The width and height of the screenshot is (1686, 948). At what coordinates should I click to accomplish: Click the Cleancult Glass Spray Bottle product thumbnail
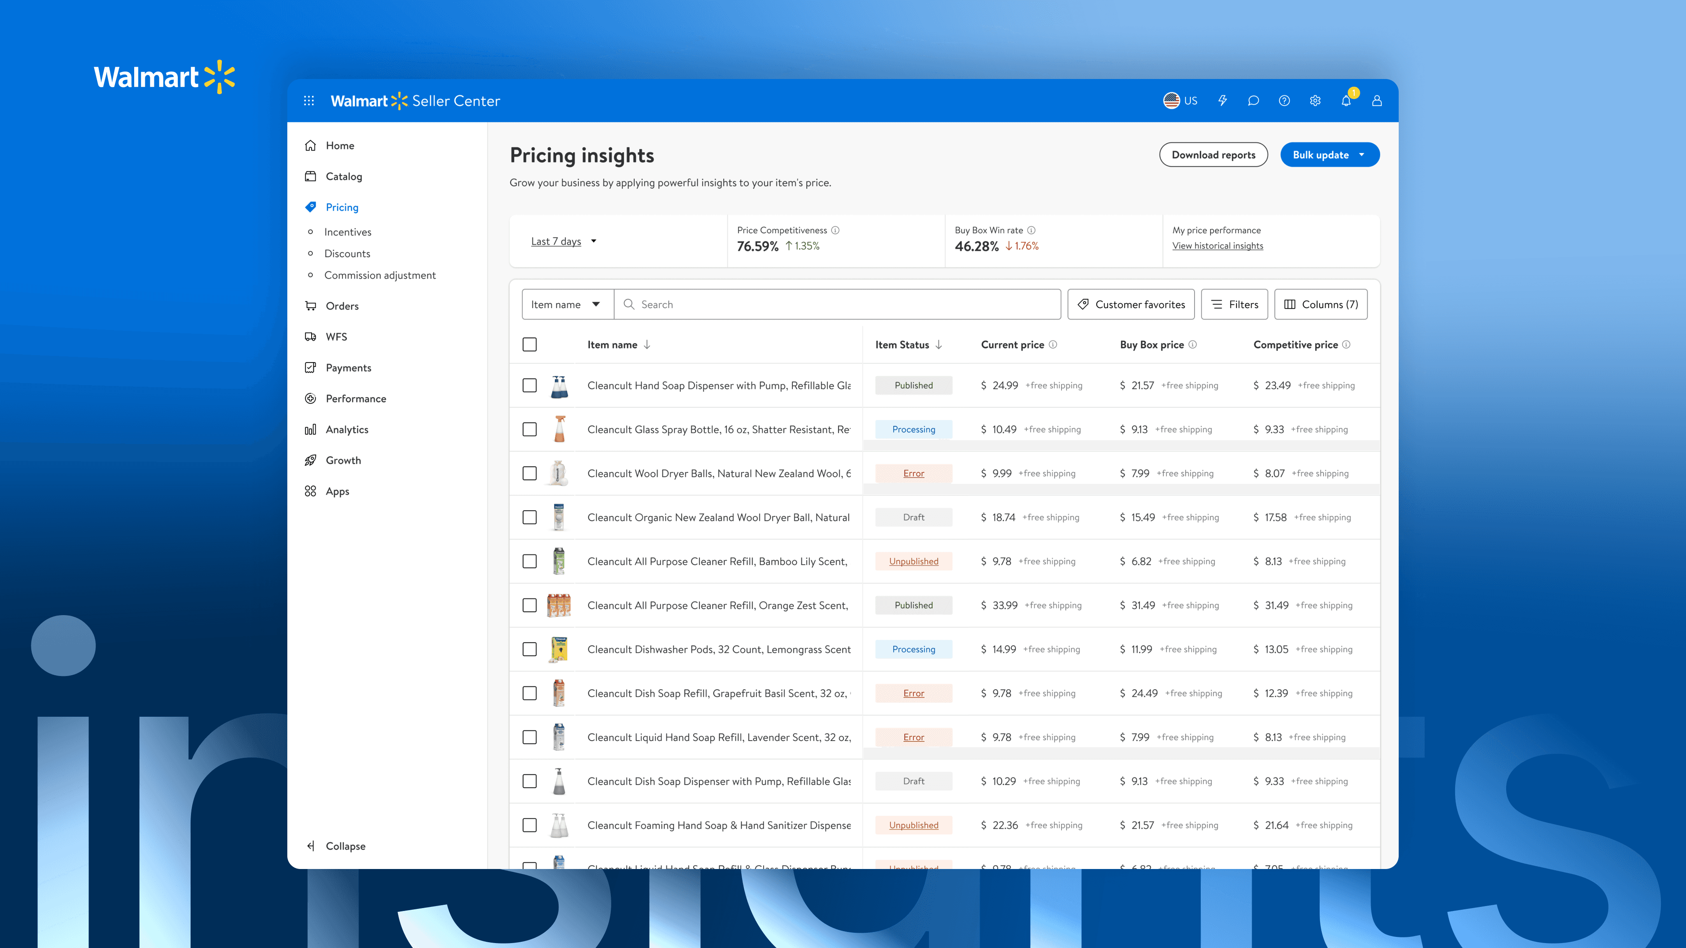click(x=559, y=430)
